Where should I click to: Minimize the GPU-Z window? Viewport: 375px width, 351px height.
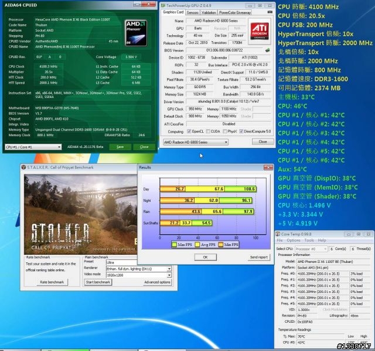tap(250, 5)
